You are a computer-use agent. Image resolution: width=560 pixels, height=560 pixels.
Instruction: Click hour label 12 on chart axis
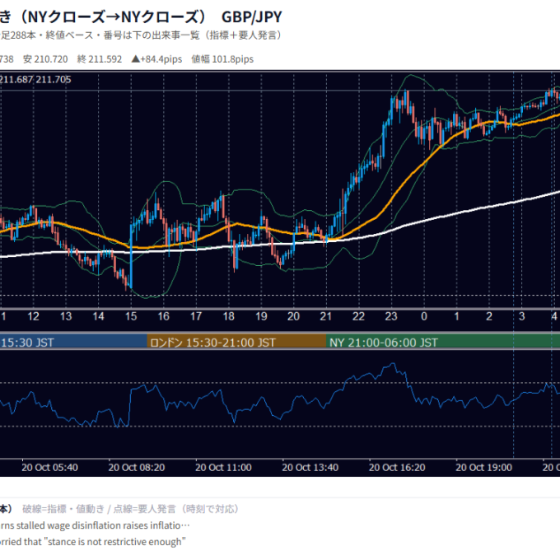tap(33, 316)
